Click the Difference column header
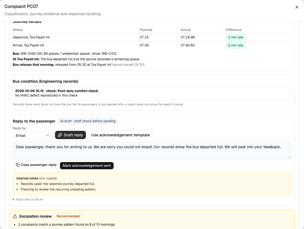This screenshot has height=229, width=304. (x=234, y=30)
